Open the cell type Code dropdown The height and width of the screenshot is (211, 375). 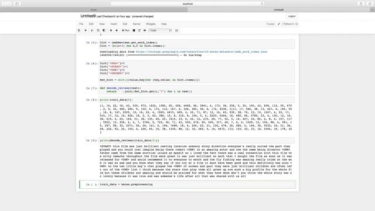(160, 30)
